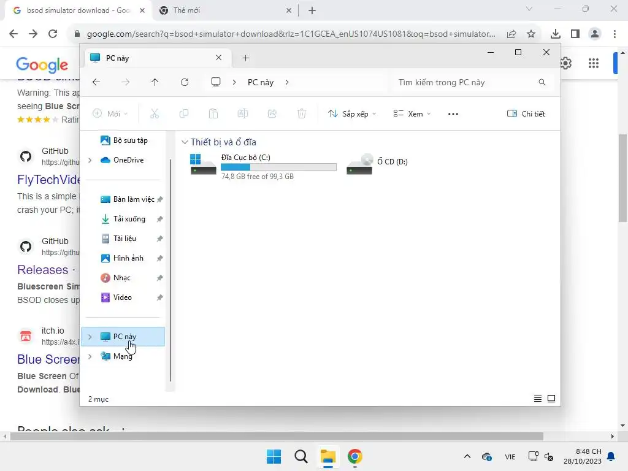Open the Releases GitHub search result
The image size is (628, 471).
[43, 270]
